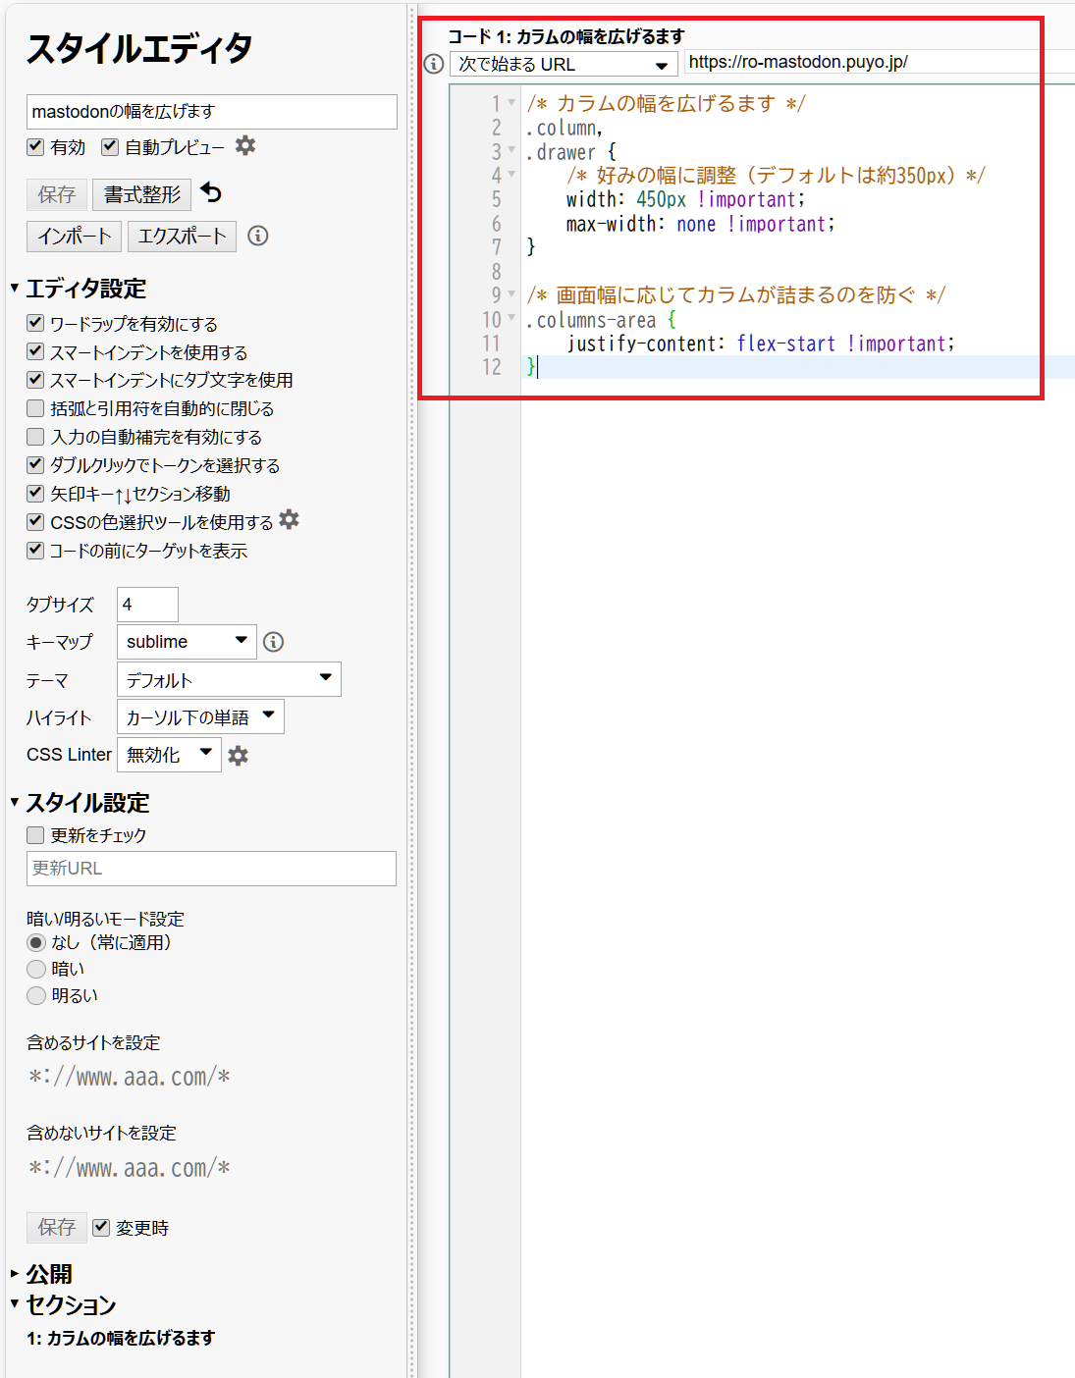Screen dimensions: 1075x1378
Task: Select section 1: カラムの幅を広げるます
Action: pyautogui.click(x=121, y=1338)
